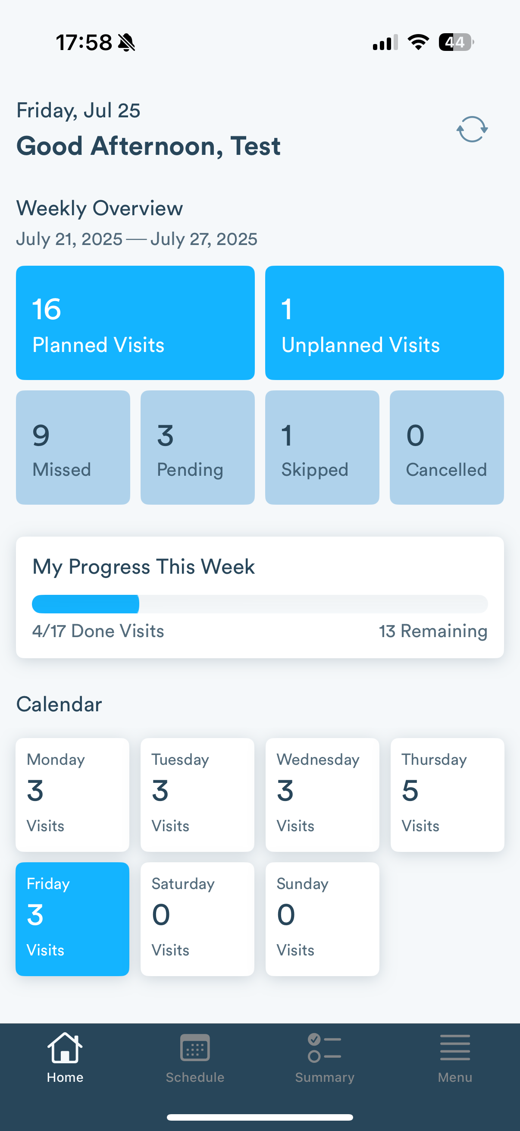View the 3 Pending visits tile
The height and width of the screenshot is (1131, 520).
click(x=197, y=447)
